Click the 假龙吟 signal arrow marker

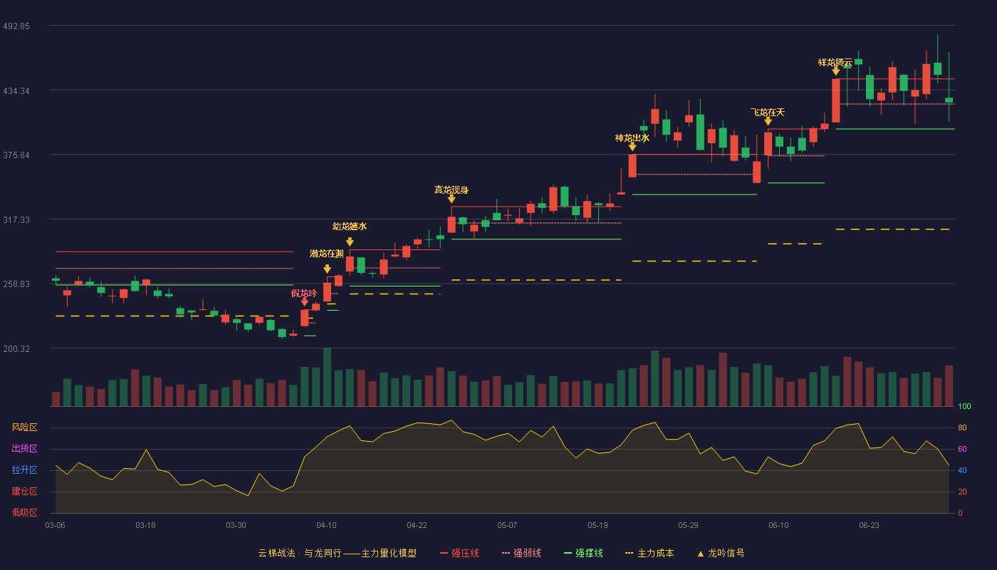[x=305, y=302]
